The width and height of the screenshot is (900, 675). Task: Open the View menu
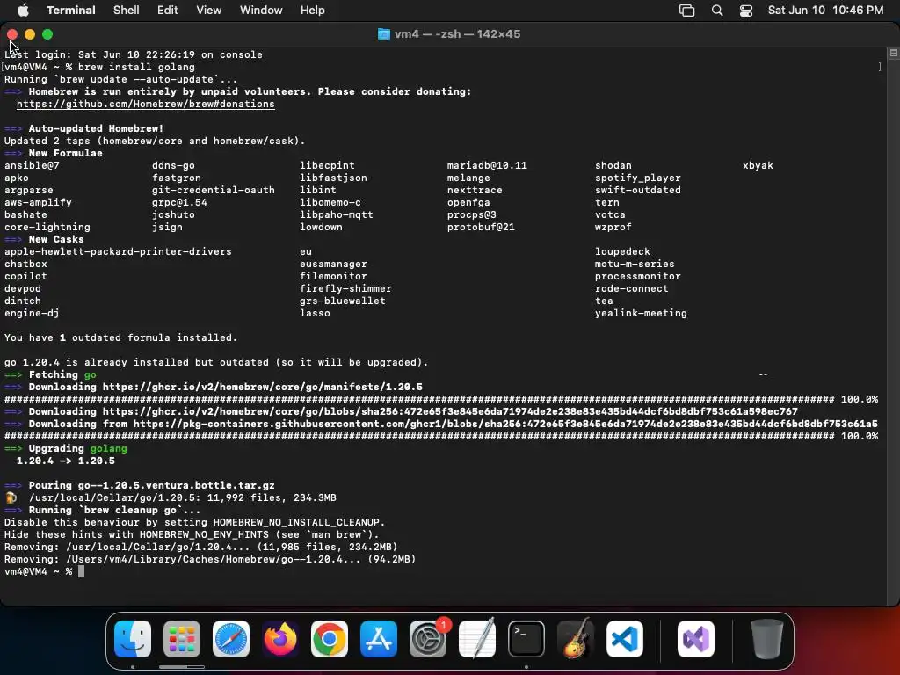tap(209, 10)
